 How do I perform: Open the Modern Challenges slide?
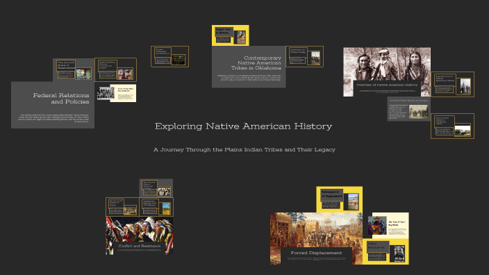pyautogui.click(x=169, y=56)
